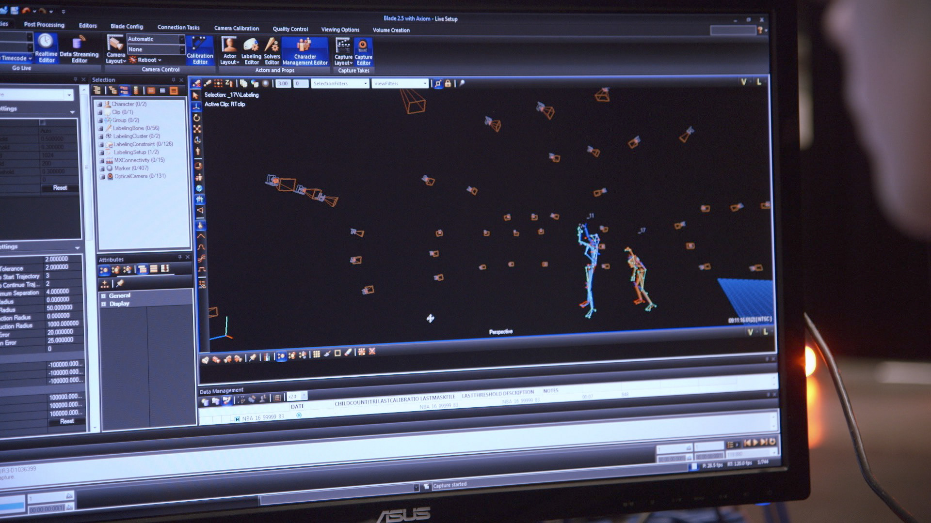Open the Solvers Editor
The width and height of the screenshot is (931, 523).
click(272, 51)
